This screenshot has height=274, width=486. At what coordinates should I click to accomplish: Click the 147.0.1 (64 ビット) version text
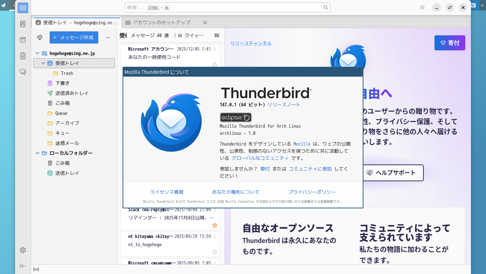click(242, 105)
